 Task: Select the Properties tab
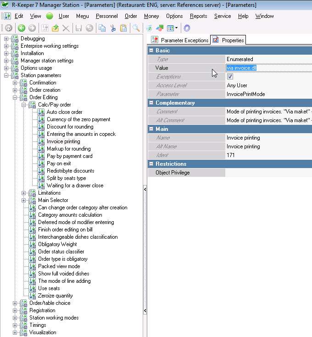click(228, 40)
